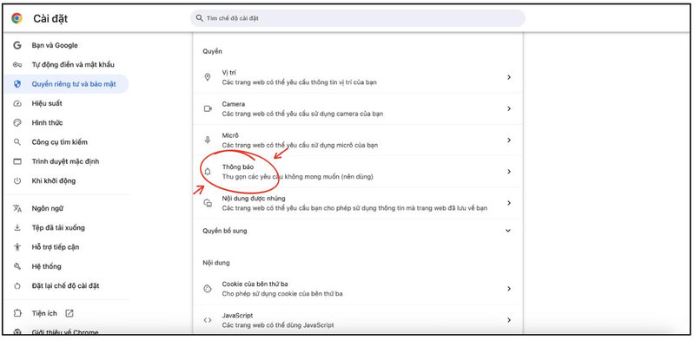Click the Cookie của bên thứ ba title
Viewport: 695px width, 340px height.
pos(255,284)
